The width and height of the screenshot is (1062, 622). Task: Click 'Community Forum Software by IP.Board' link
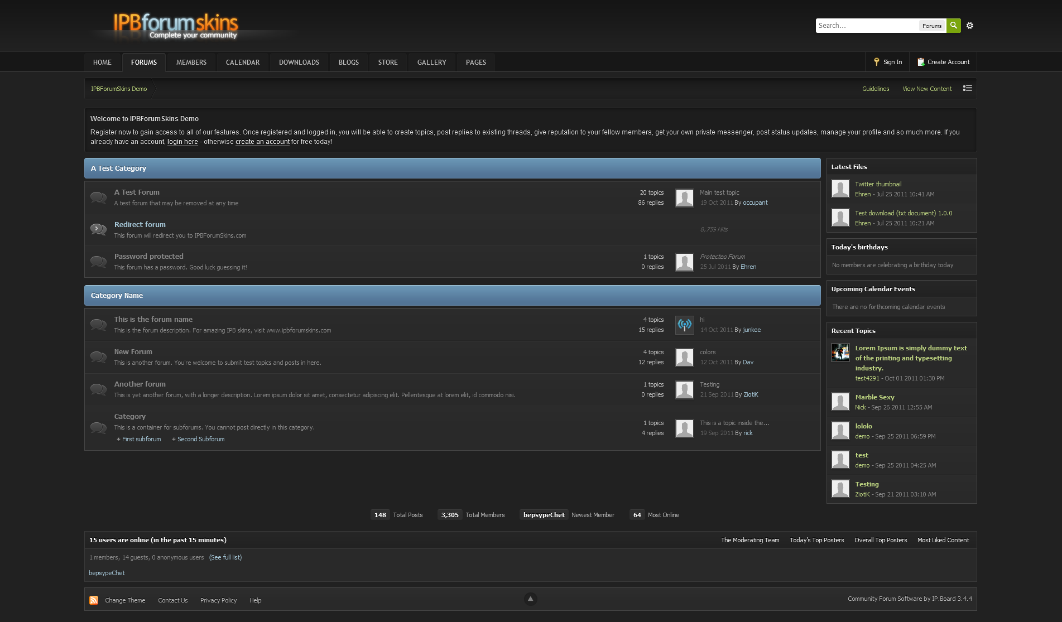point(910,599)
